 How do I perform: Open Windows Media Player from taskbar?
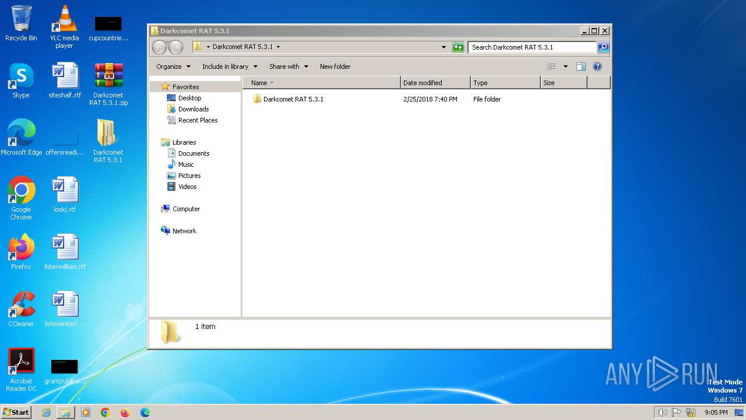pos(86,412)
